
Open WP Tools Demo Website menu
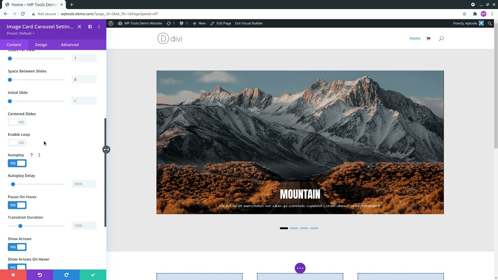tap(140, 23)
